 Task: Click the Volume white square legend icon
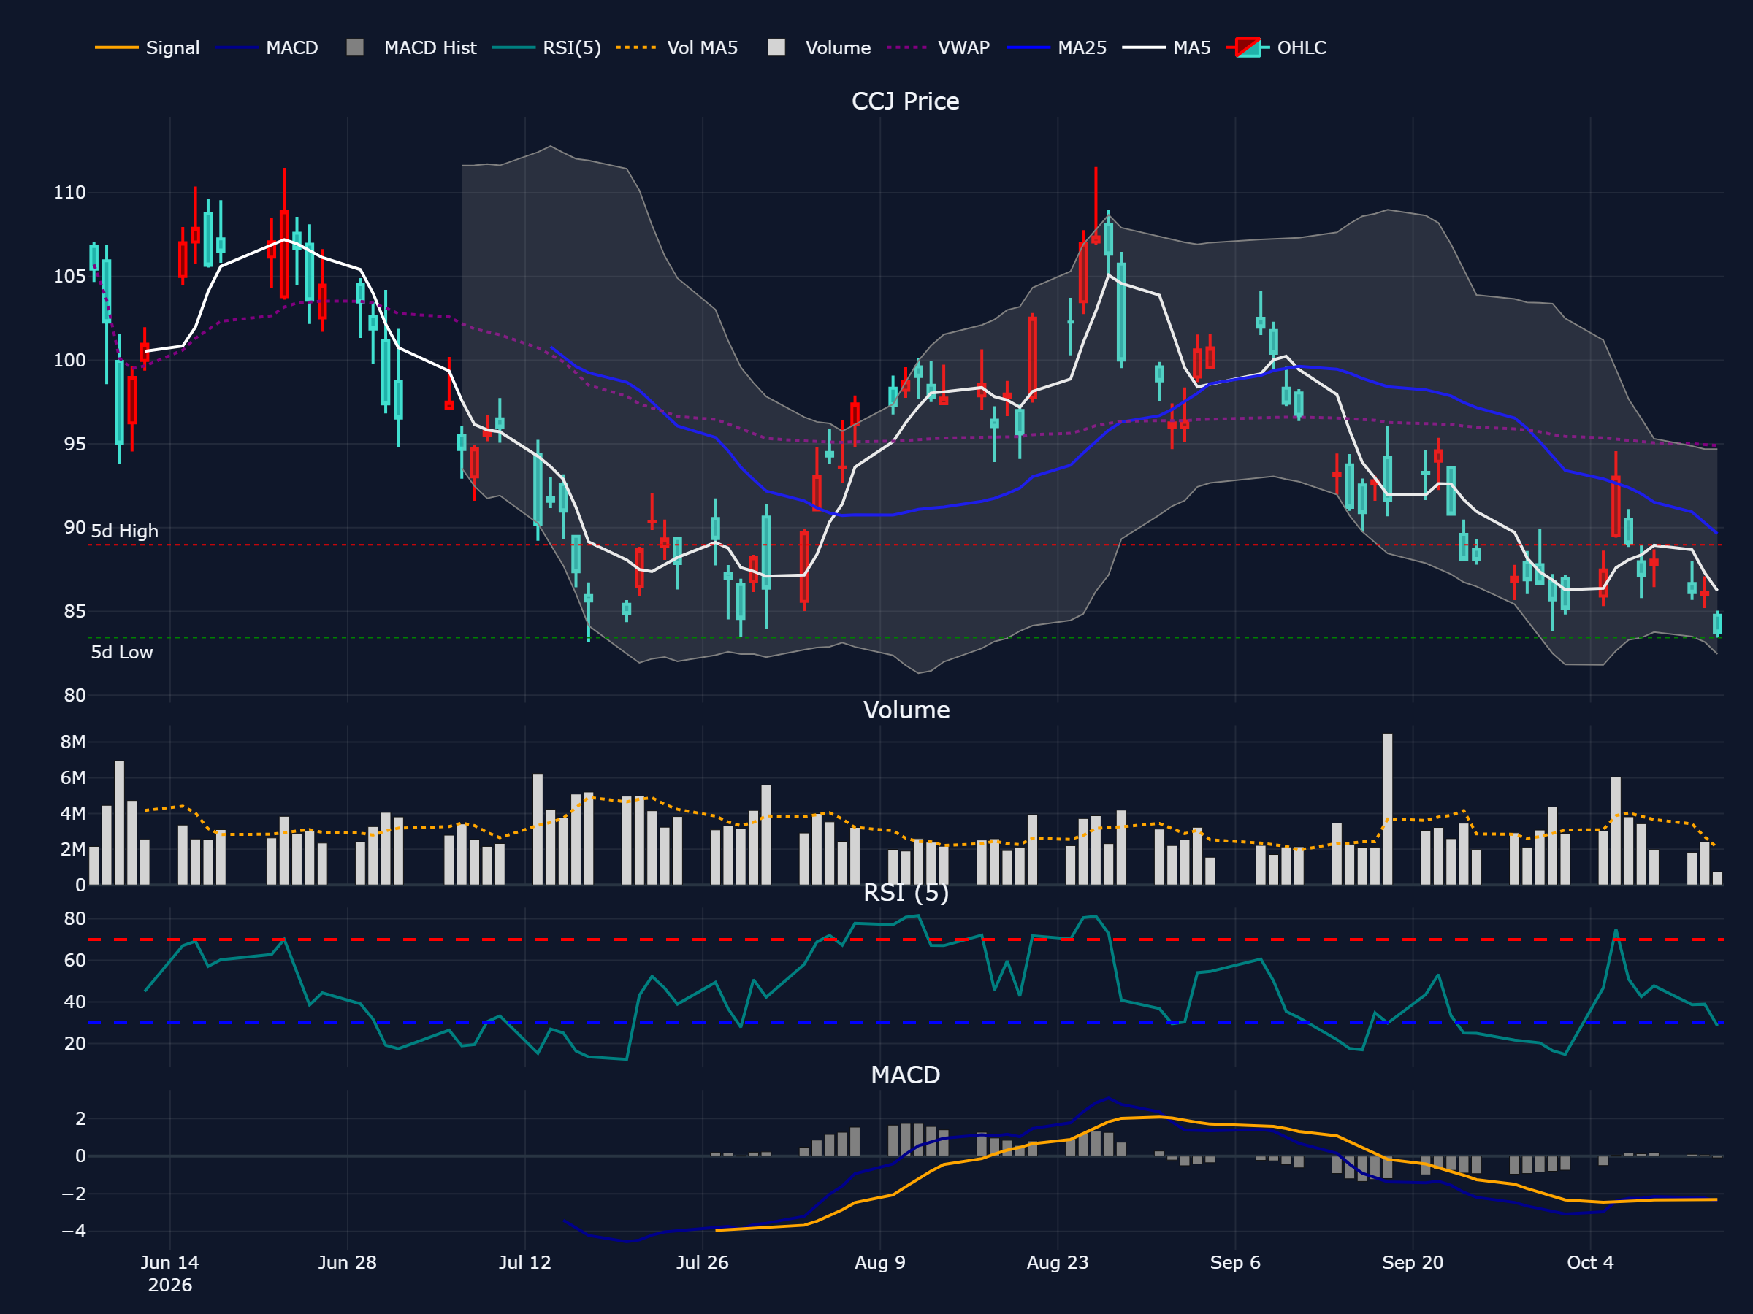click(x=776, y=47)
